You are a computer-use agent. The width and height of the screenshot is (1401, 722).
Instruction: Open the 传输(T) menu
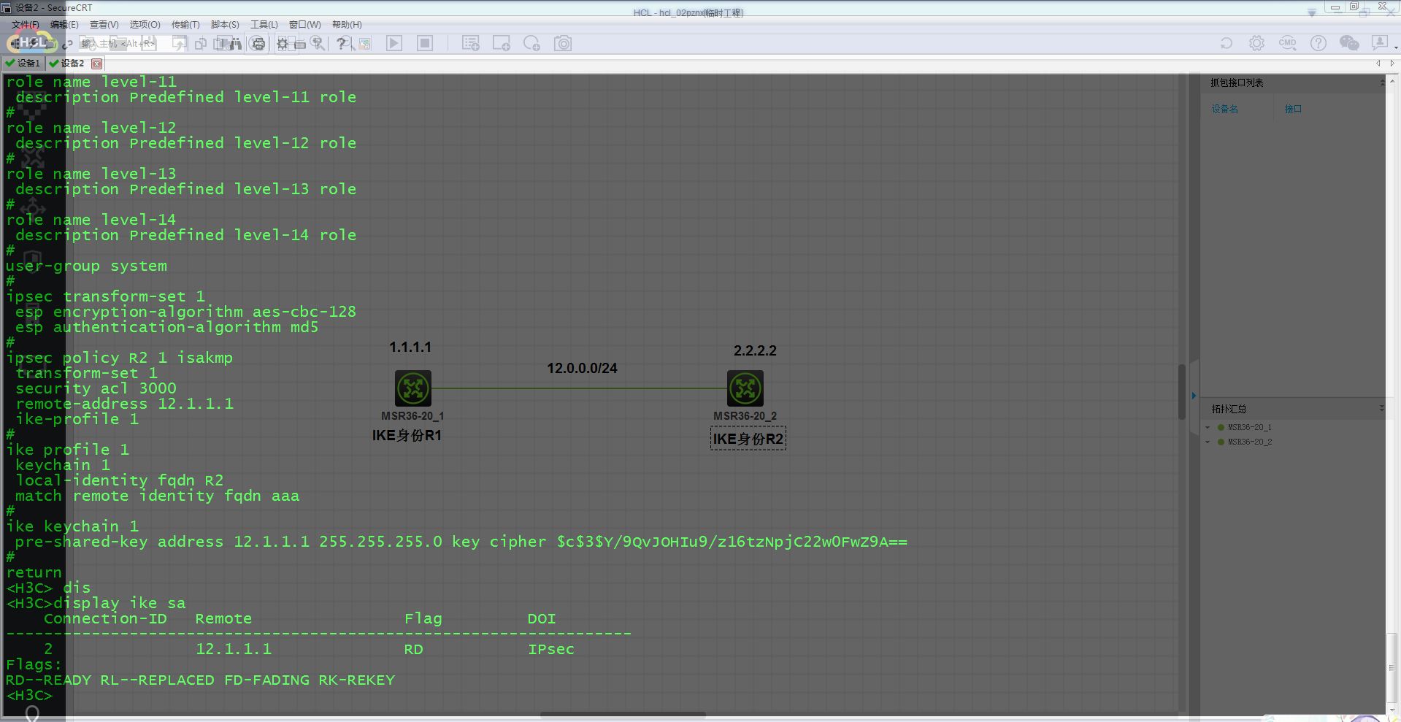[185, 25]
